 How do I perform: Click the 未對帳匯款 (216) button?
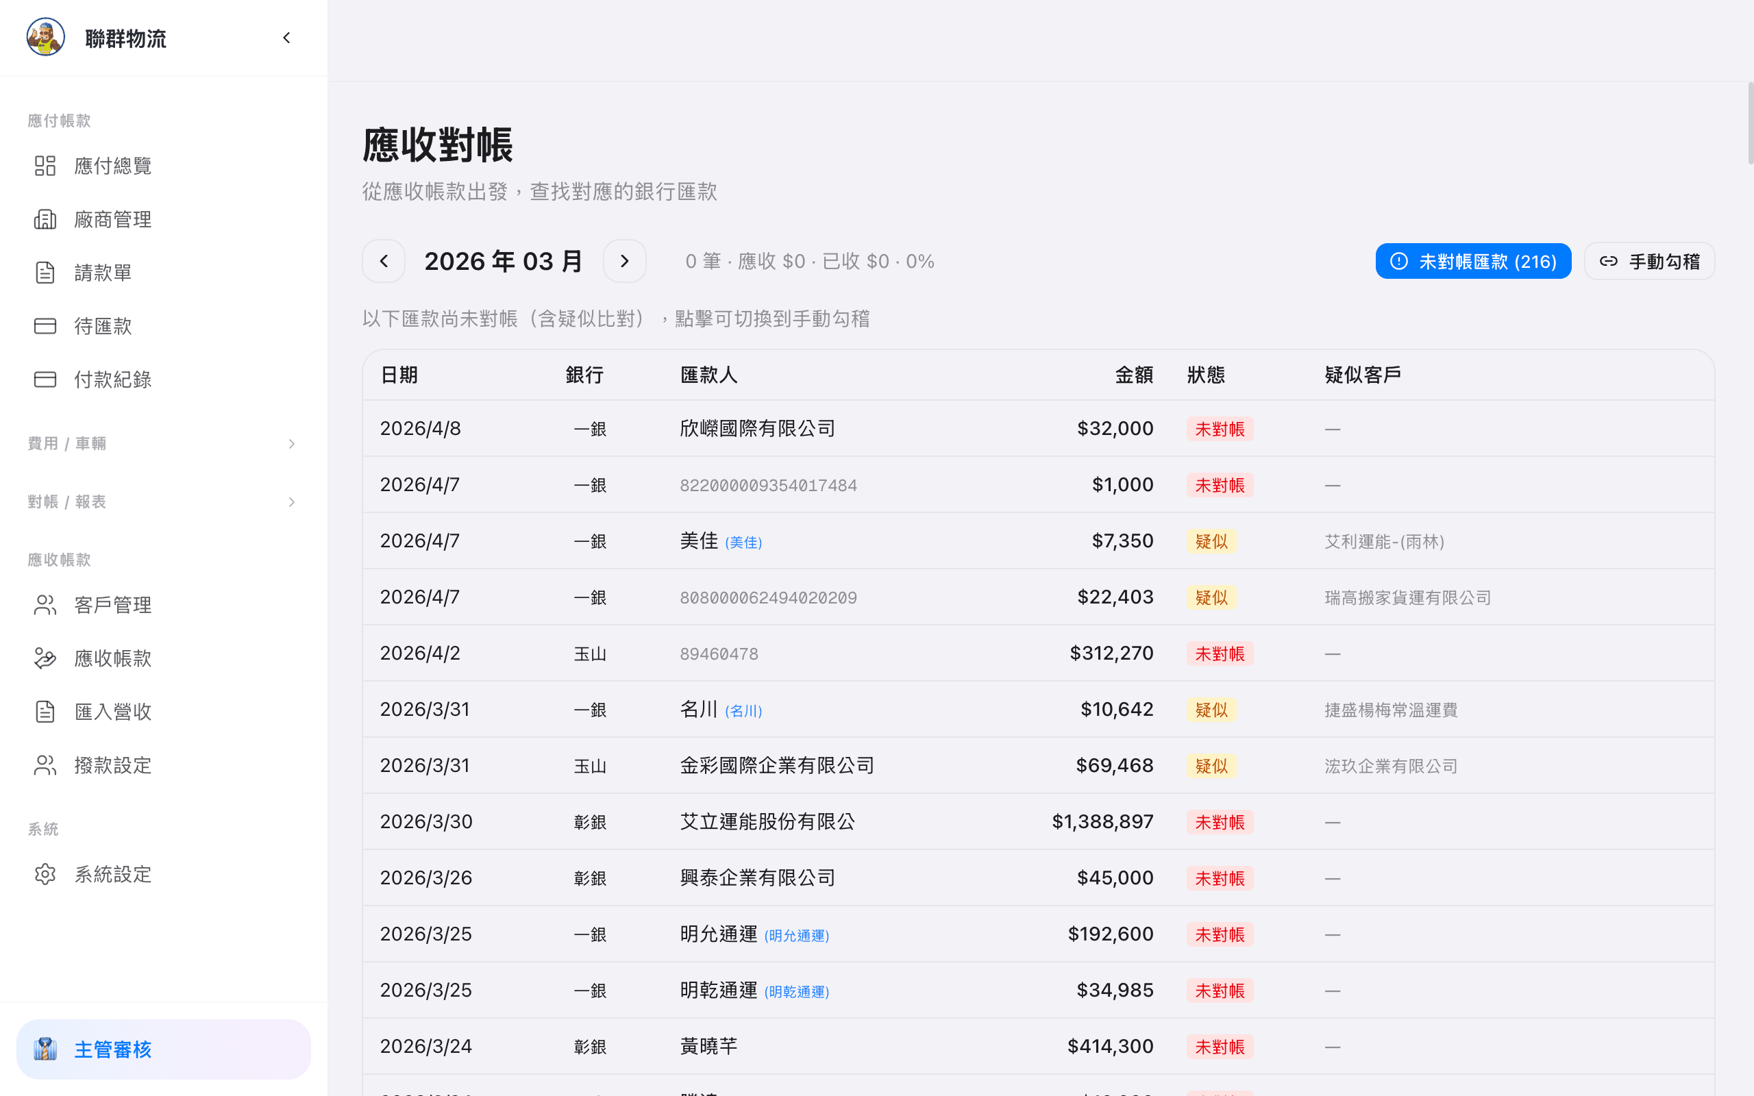[x=1473, y=261]
